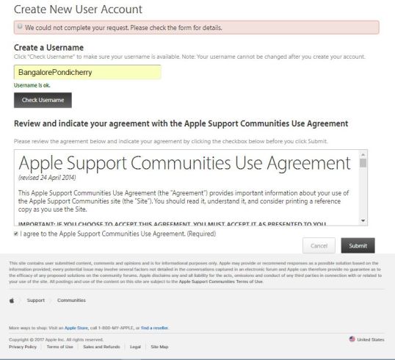Click 'Create New User Account' title
Image resolution: width=395 pixels, height=360 pixels.
click(x=78, y=10)
